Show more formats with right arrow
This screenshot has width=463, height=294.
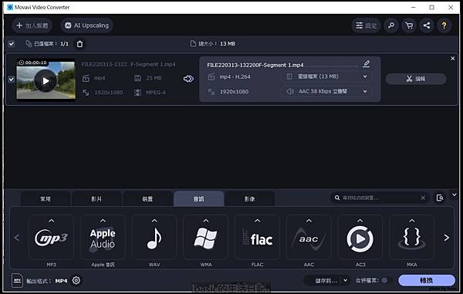tap(447, 238)
